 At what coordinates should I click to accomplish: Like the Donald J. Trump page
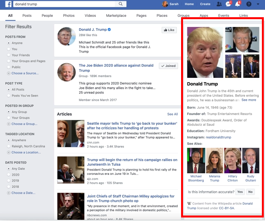[x=169, y=30]
